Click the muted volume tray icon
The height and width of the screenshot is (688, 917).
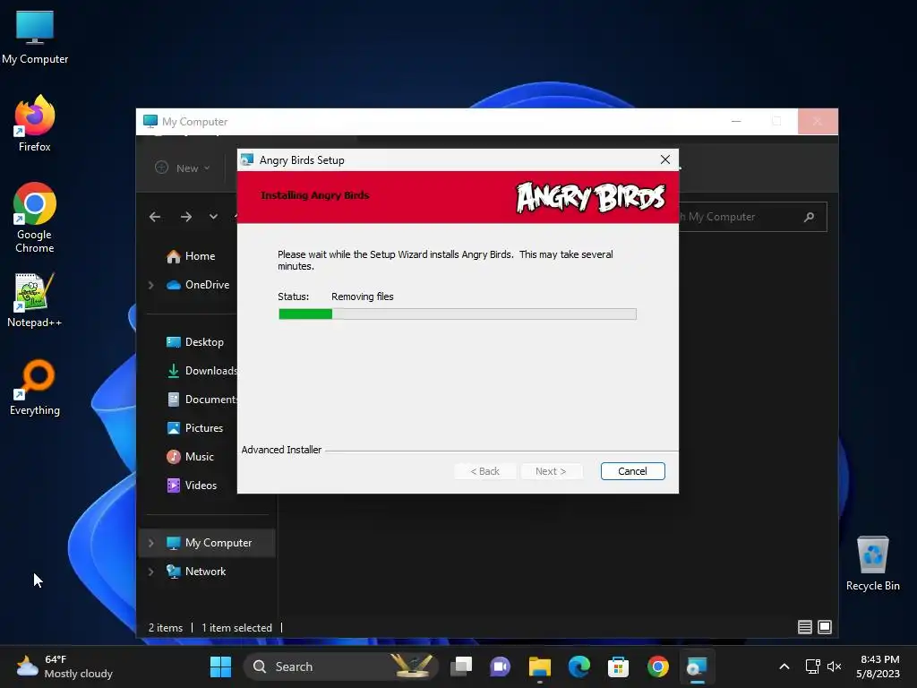pos(835,666)
